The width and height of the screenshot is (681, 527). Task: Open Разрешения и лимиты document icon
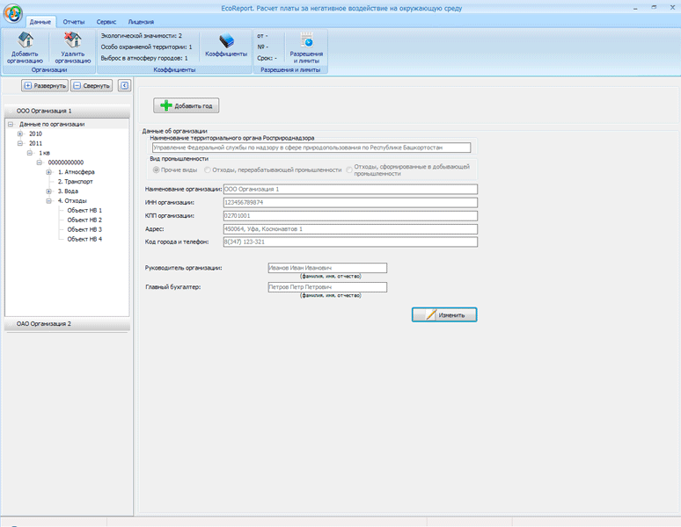coord(306,40)
